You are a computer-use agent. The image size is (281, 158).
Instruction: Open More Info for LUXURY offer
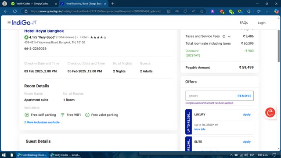[x=200, y=129]
